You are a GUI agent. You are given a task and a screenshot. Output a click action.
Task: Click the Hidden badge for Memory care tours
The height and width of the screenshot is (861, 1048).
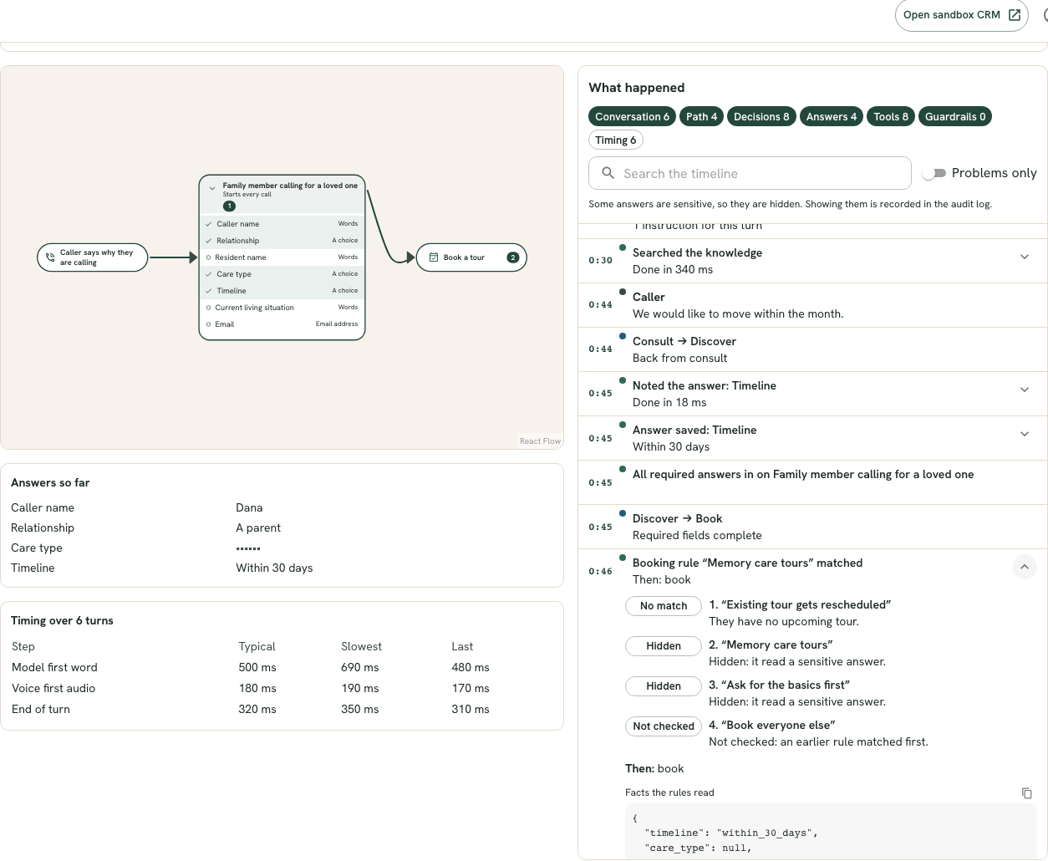coord(664,646)
